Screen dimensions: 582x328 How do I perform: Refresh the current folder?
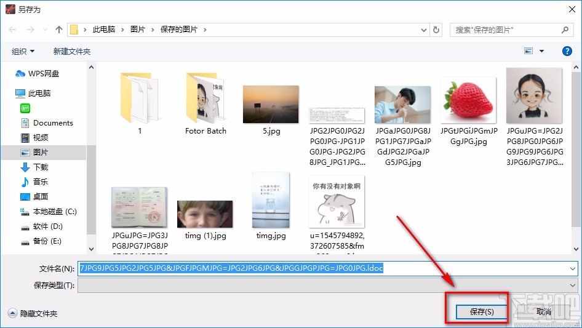coord(436,30)
